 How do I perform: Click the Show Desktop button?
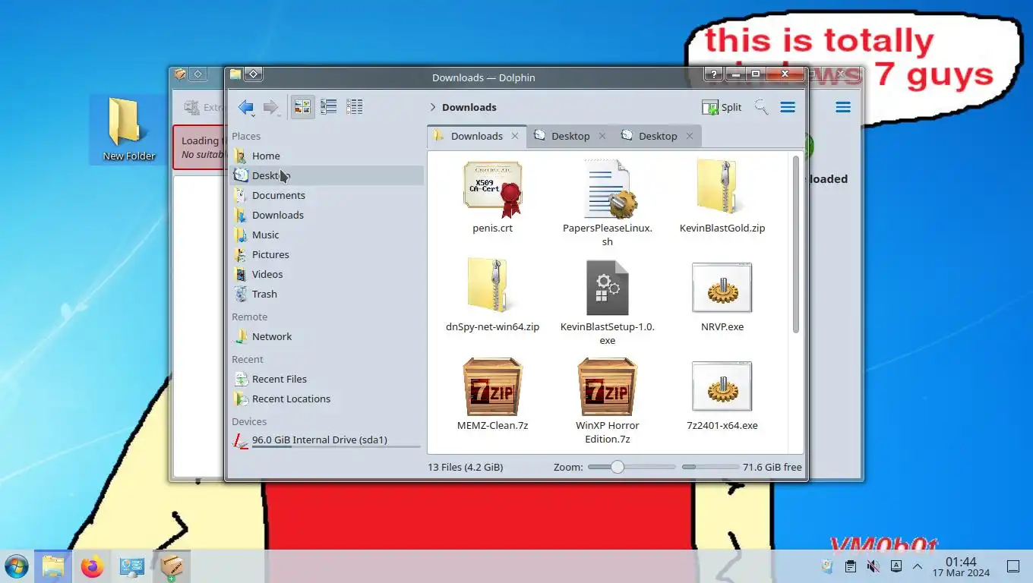[x=1012, y=566]
